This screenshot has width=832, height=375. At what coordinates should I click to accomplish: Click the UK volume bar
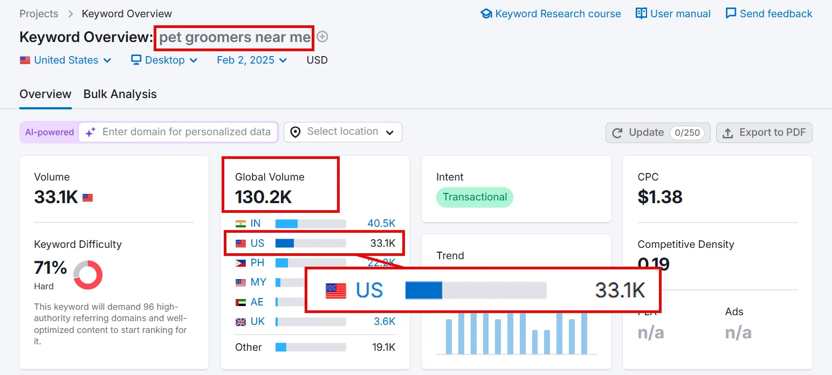(x=311, y=322)
